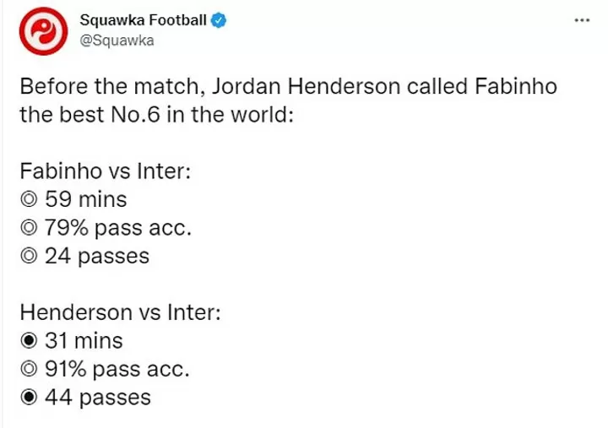Screen dimensions: 608x428
Task: Click the bullet icon beside 24 passes
Action: 28,257
